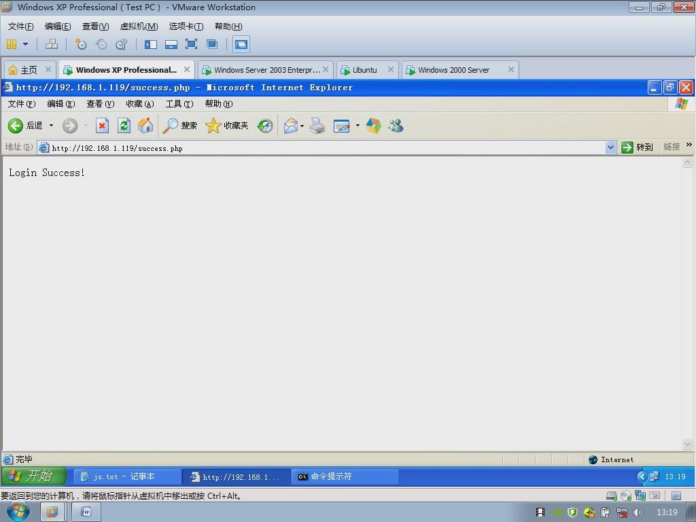Open the Windows 7 start orb
The width and height of the screenshot is (696, 522).
(x=18, y=512)
